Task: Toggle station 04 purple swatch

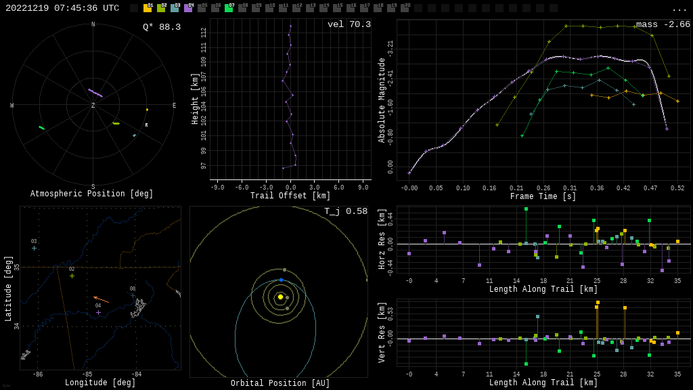Action: tap(188, 8)
